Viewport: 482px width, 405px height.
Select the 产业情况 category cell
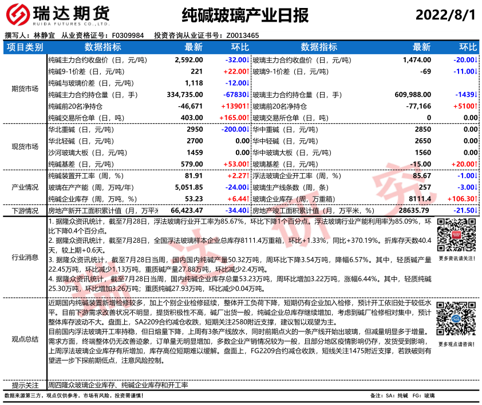(24, 187)
